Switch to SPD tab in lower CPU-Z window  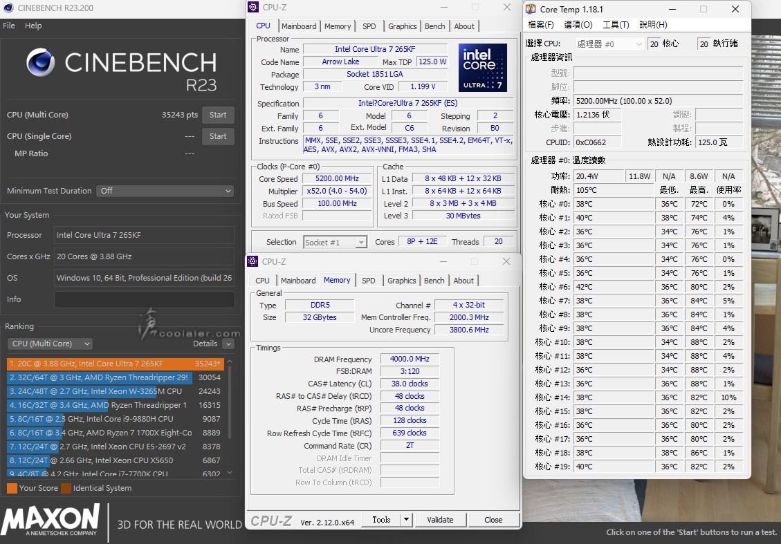pos(369,281)
